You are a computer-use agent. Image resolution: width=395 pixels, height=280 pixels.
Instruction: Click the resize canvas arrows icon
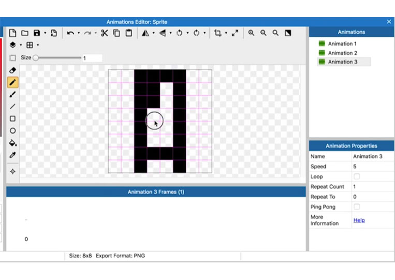235,33
